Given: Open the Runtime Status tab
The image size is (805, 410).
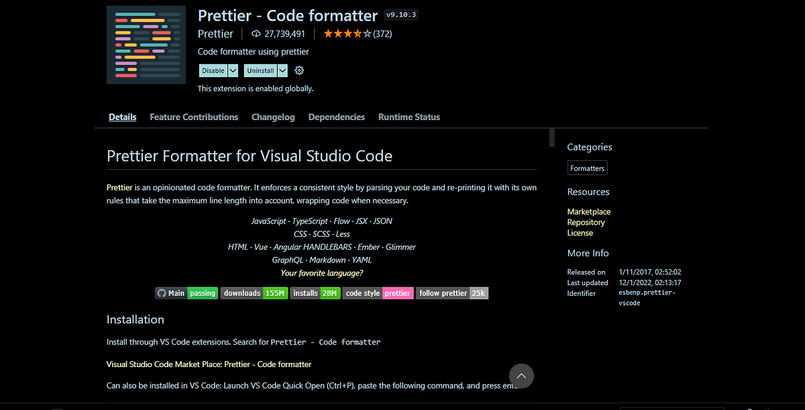Looking at the screenshot, I should point(409,117).
